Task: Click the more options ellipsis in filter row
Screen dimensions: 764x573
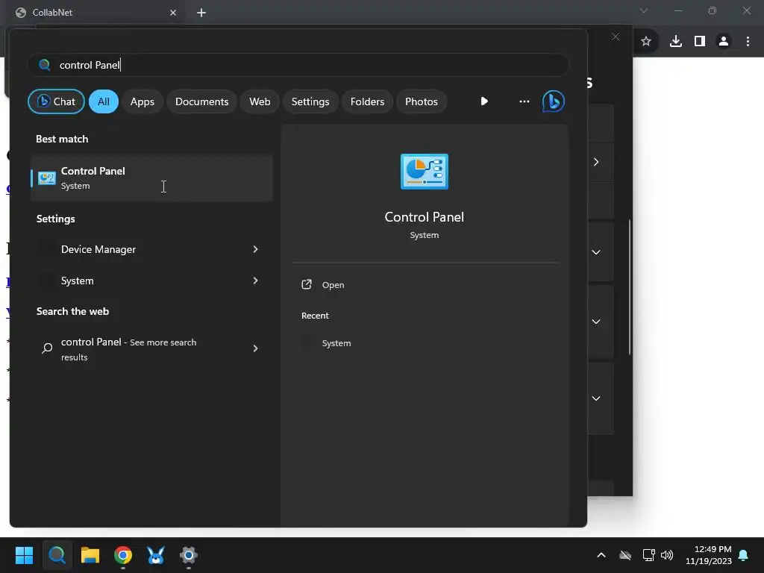Action: click(x=525, y=101)
